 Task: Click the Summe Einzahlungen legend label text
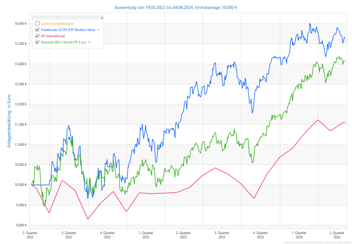(57, 24)
